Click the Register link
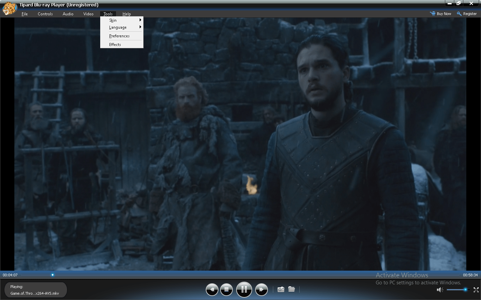 [470, 14]
